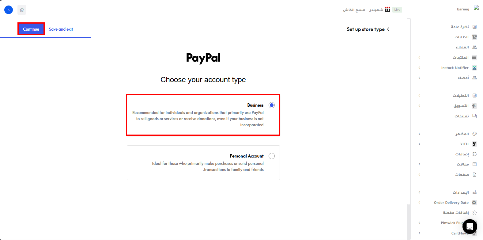Click the customers icon in sidebar
The image size is (483, 240).
[x=474, y=47]
